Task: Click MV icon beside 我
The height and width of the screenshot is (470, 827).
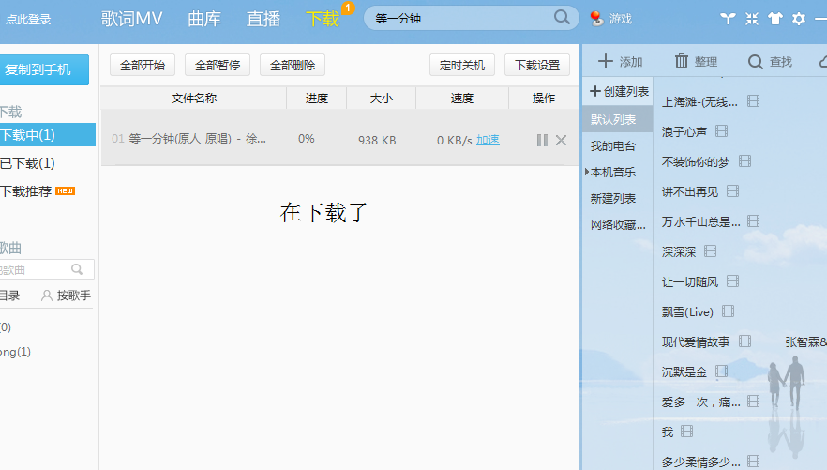Action: (x=686, y=432)
